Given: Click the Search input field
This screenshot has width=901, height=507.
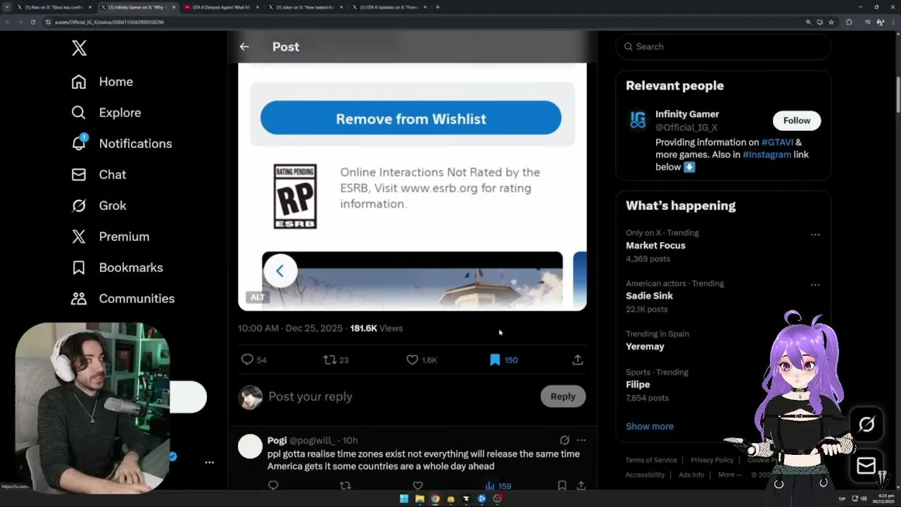Looking at the screenshot, I should [723, 46].
